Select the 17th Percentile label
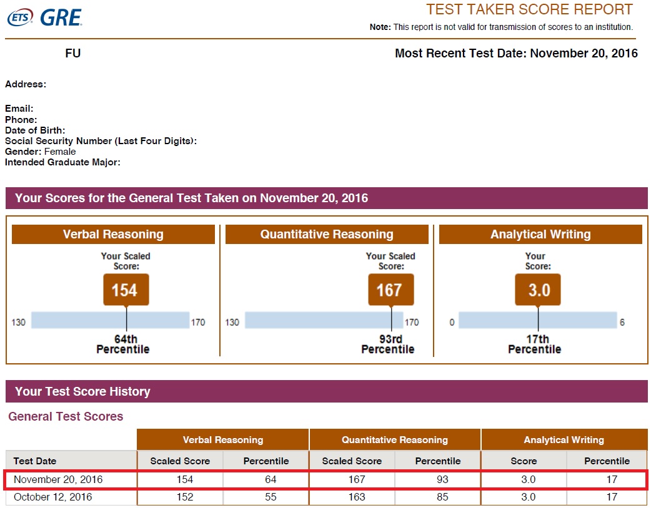Viewport: 651px width, 508px height. tap(535, 344)
